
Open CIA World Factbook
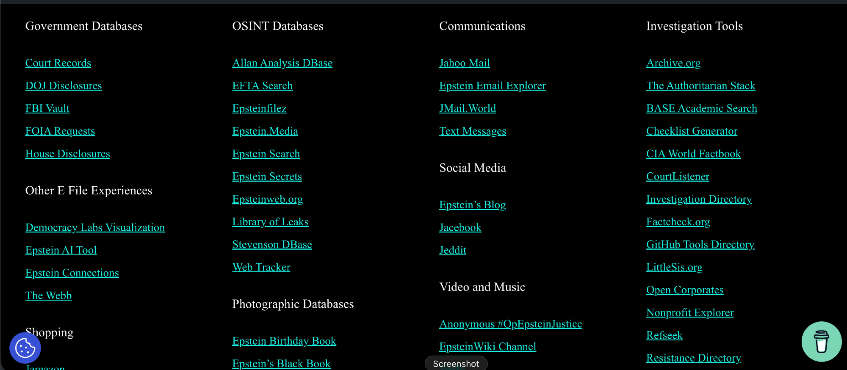click(693, 154)
